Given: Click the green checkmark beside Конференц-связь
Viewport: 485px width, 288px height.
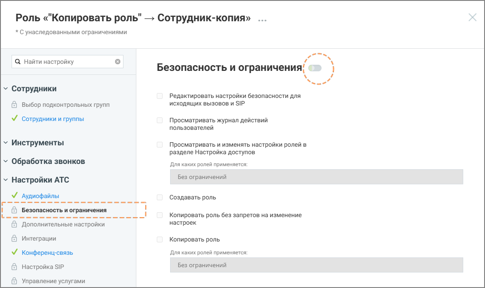Looking at the screenshot, I should click(15, 252).
